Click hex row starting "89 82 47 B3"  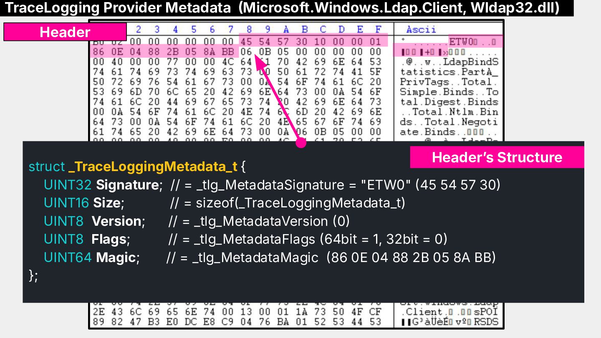coord(237,322)
